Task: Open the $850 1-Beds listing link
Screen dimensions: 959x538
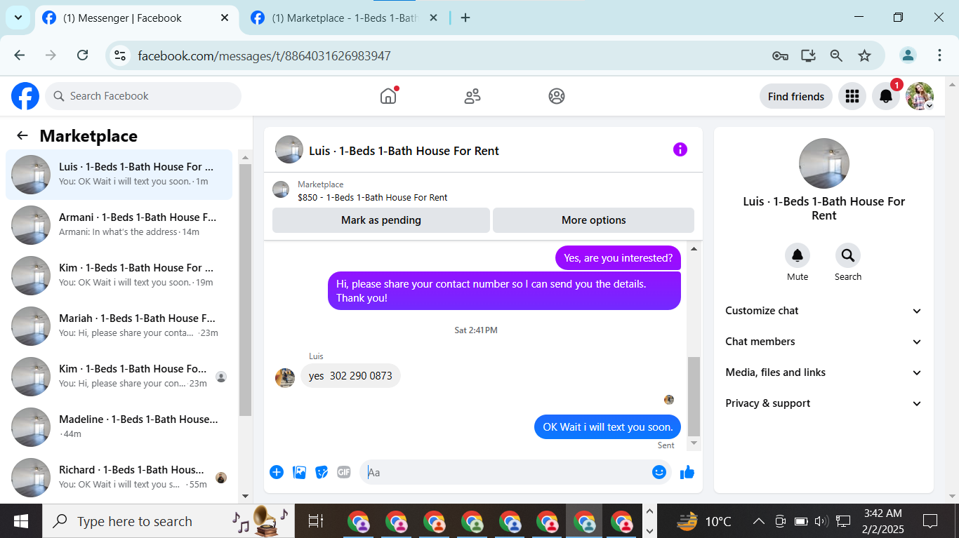Action: [372, 198]
